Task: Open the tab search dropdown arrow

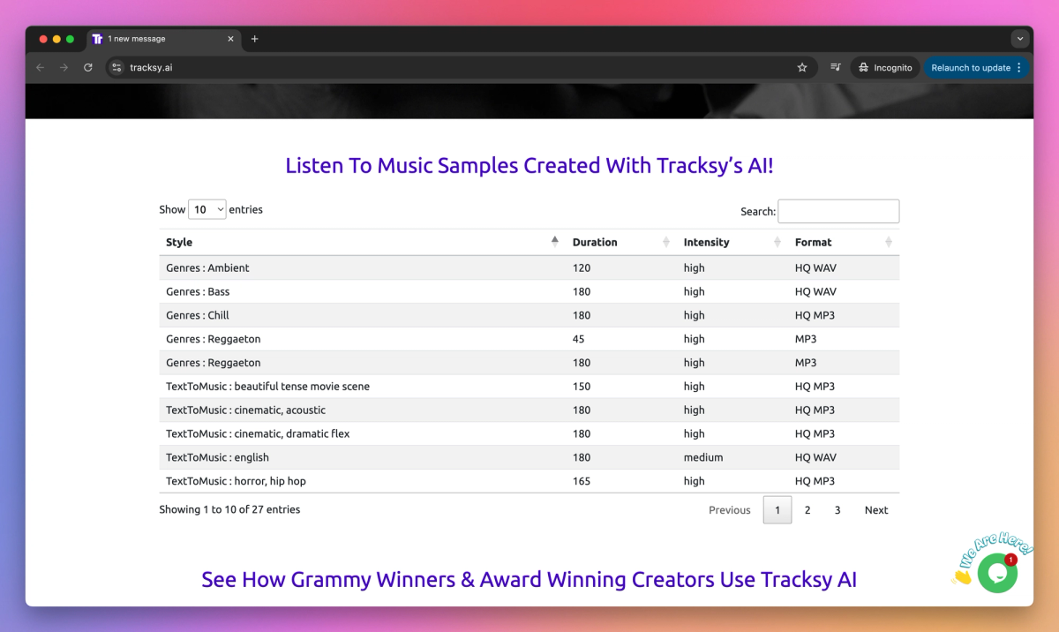Action: coord(1020,39)
